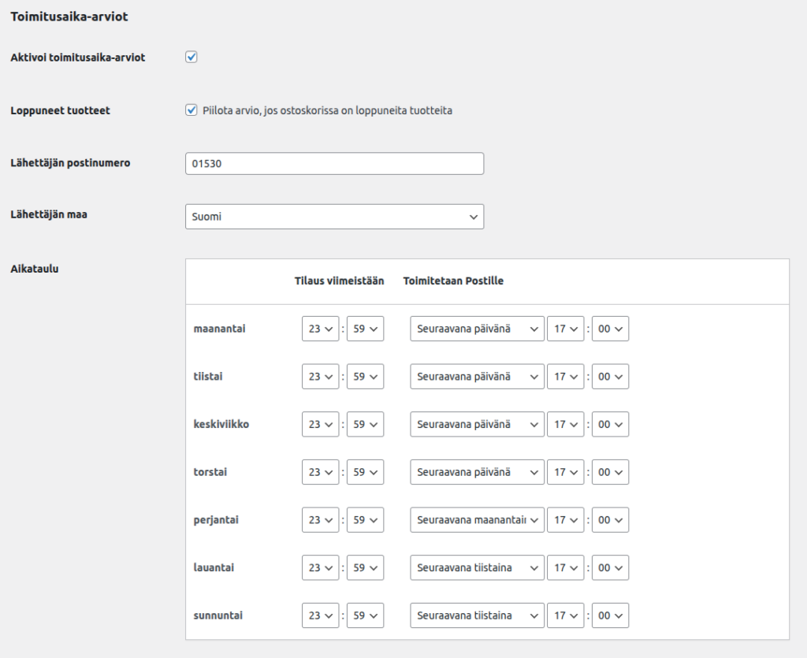Uncheck Piilota arvio loppuneet tuotteet checkbox
This screenshot has height=658, width=807.
click(191, 110)
